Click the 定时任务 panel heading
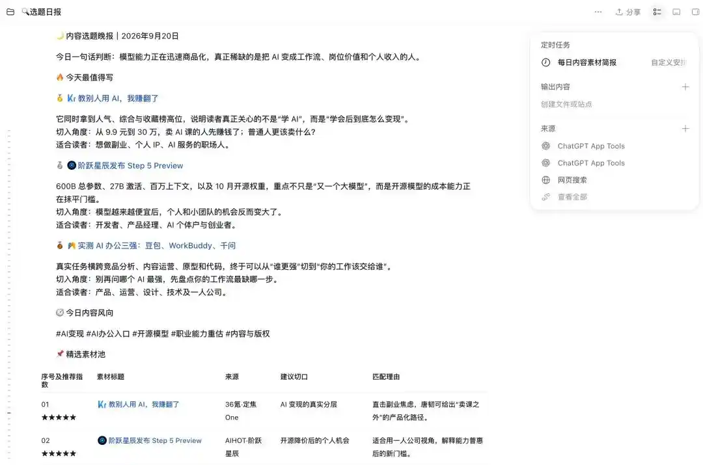The height and width of the screenshot is (465, 703). [x=555, y=45]
